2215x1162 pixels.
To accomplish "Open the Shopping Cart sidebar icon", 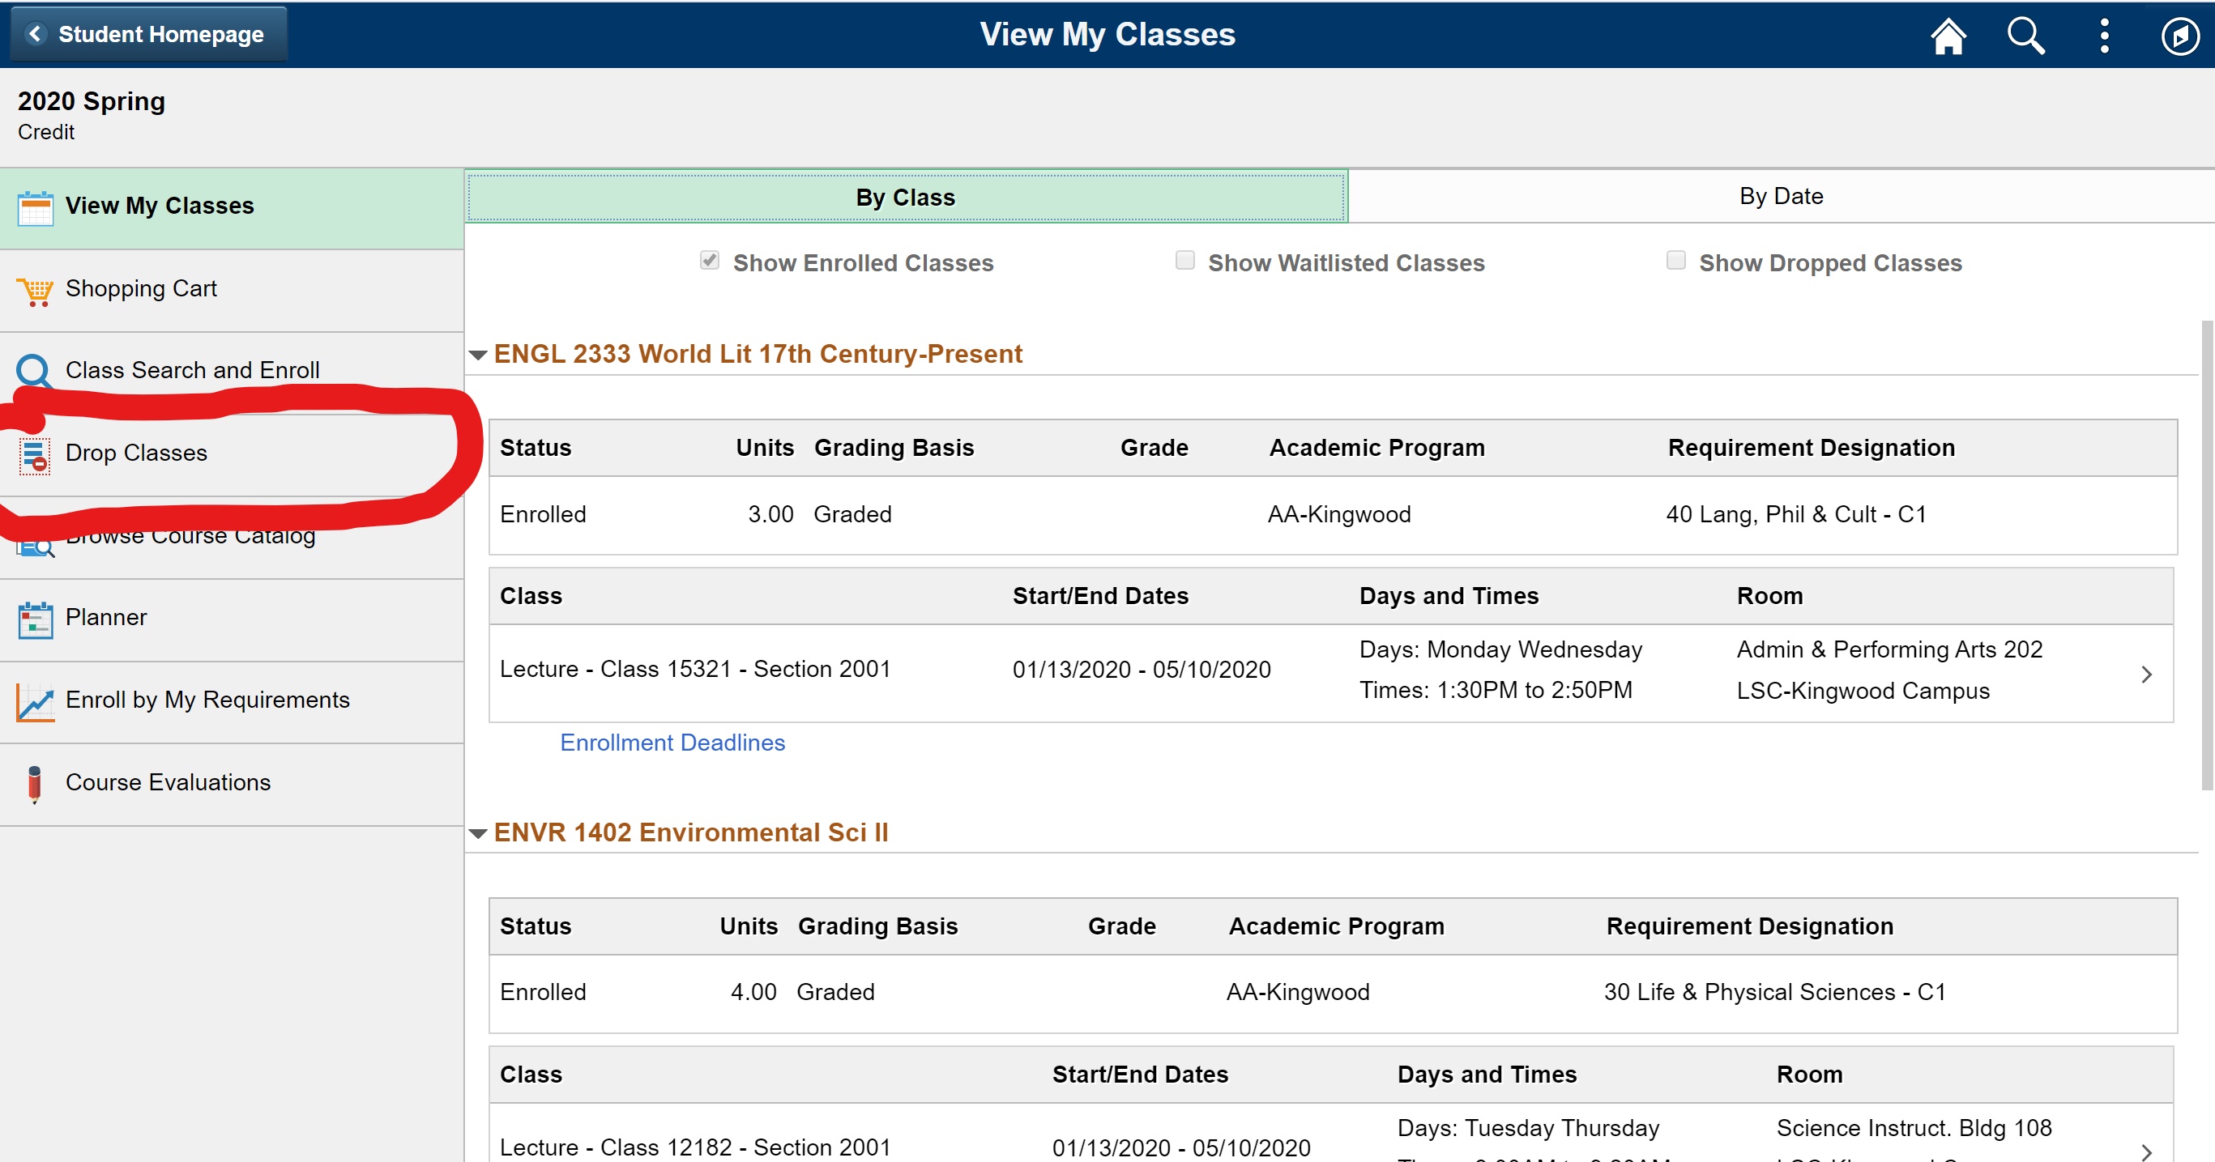I will [34, 290].
